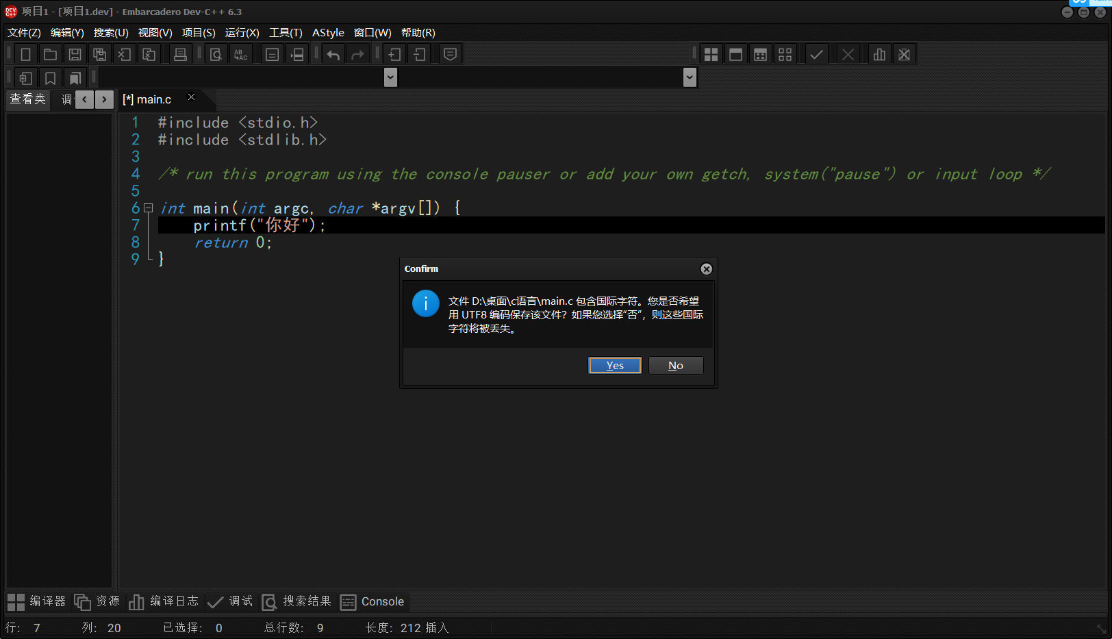Close the main.c editor tab
The height and width of the screenshot is (639, 1112).
(190, 97)
